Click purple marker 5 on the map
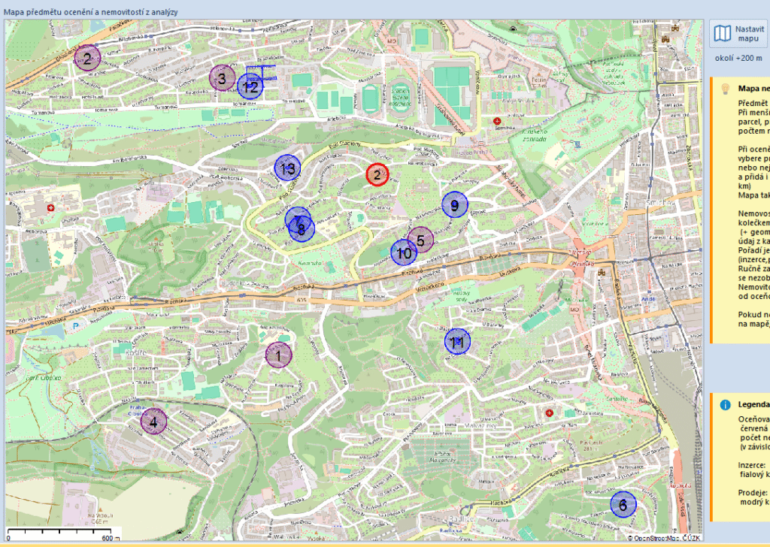The image size is (770, 547). (420, 240)
